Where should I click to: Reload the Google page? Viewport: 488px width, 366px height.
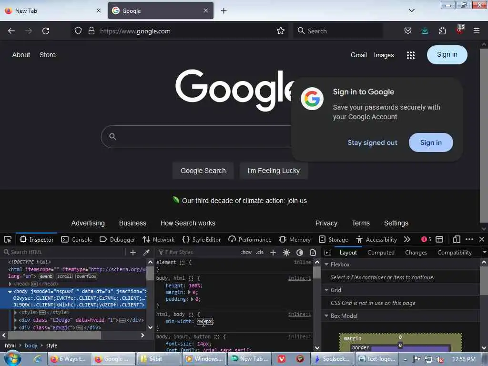pyautogui.click(x=46, y=31)
